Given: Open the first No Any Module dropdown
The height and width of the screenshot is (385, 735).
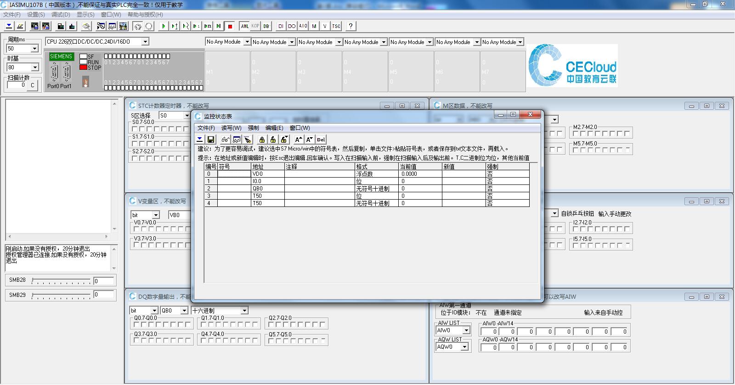Looking at the screenshot, I should [x=247, y=42].
